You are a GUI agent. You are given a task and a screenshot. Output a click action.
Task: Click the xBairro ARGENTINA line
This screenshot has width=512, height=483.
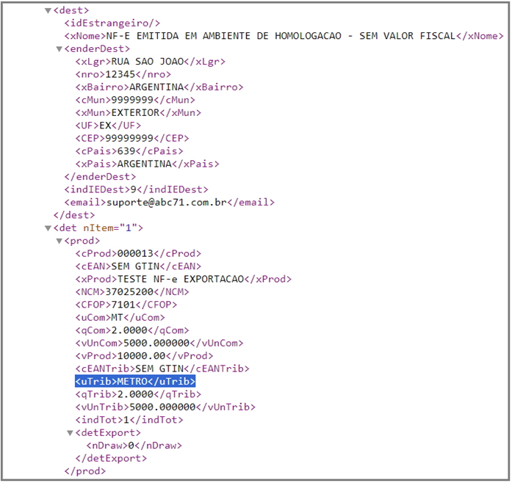[x=159, y=87]
